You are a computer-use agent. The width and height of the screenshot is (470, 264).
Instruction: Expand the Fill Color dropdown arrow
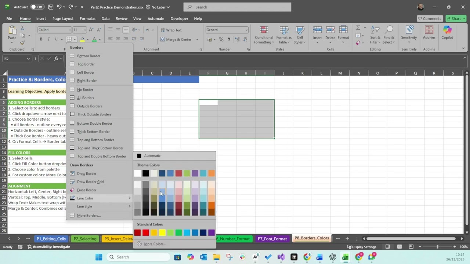(x=87, y=40)
